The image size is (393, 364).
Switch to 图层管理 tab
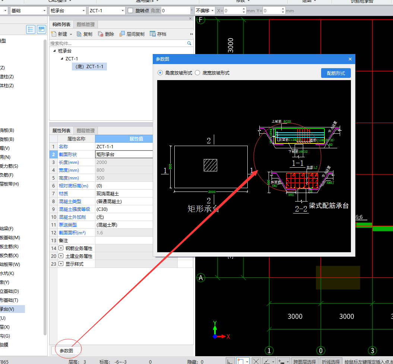86,131
